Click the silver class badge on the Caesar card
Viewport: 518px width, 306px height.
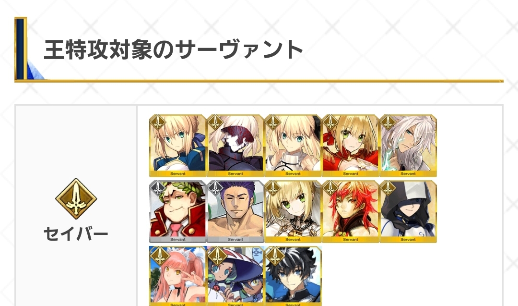coord(158,189)
